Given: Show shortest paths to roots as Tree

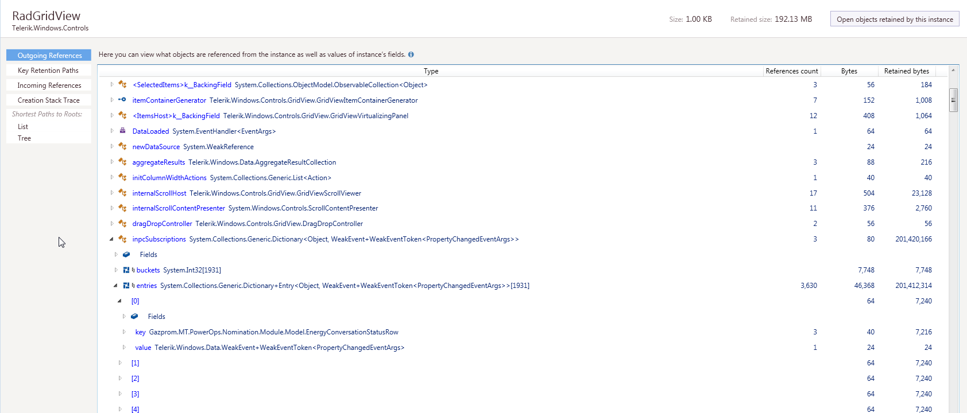Looking at the screenshot, I should click(x=24, y=138).
